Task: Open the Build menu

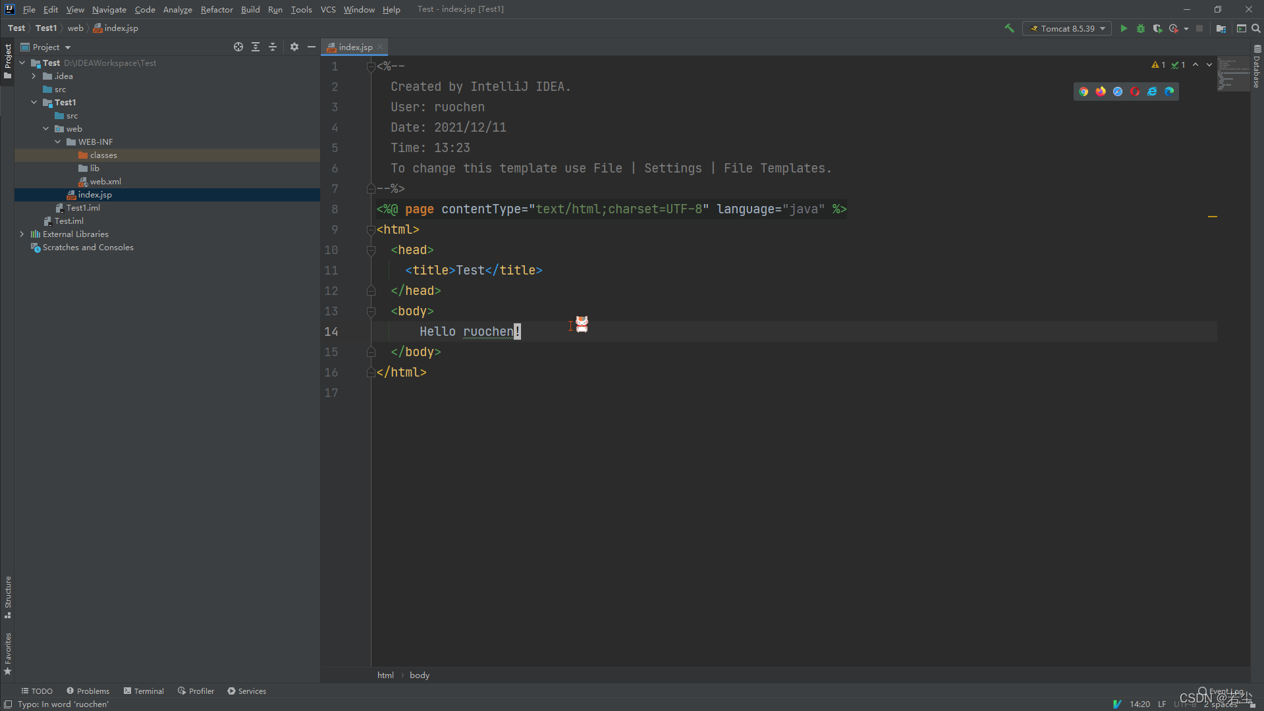Action: click(250, 9)
